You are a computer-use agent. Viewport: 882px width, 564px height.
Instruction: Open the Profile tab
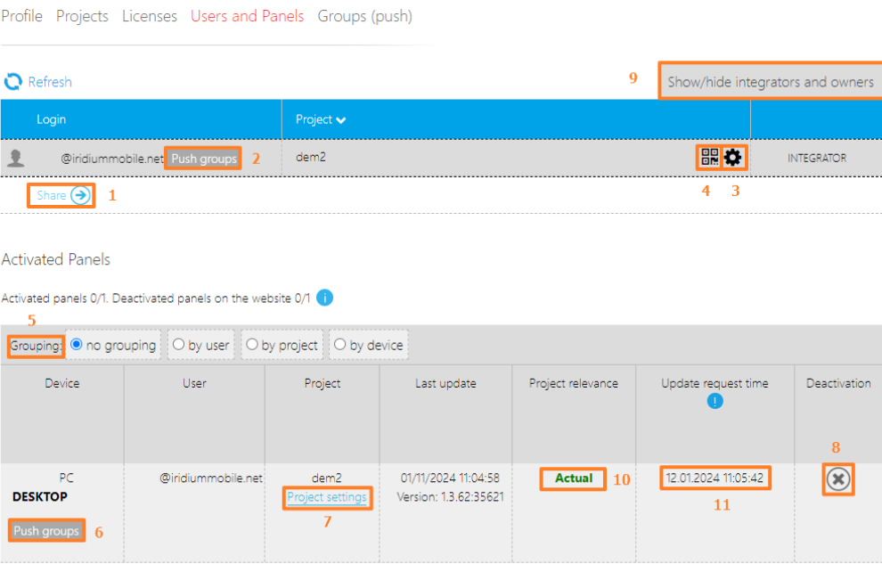pos(21,16)
